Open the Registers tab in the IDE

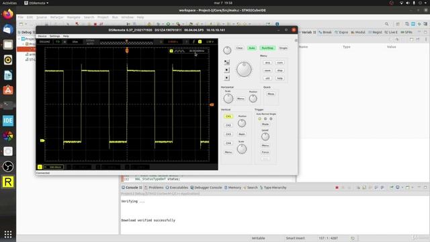pyautogui.click(x=375, y=32)
